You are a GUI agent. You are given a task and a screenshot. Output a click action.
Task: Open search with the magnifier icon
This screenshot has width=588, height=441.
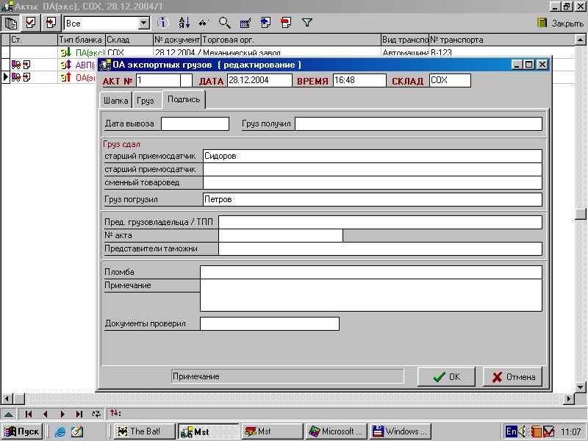click(225, 23)
